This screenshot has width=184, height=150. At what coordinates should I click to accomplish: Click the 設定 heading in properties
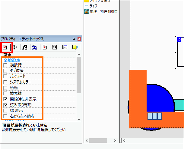(x=8, y=55)
